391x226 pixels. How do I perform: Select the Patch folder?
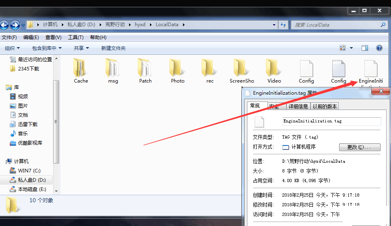click(x=145, y=71)
